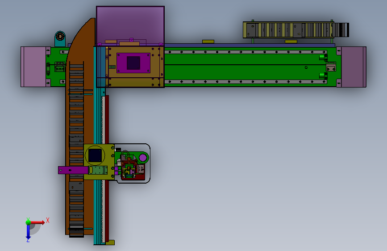Select the dark square on the olive carriage
The height and width of the screenshot is (251, 387).
tap(95, 155)
